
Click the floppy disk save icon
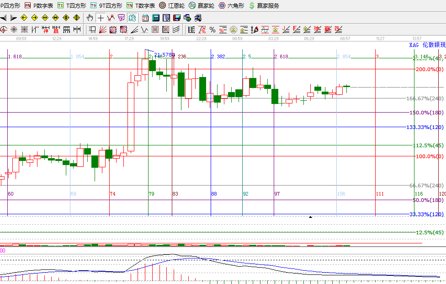(x=177, y=18)
